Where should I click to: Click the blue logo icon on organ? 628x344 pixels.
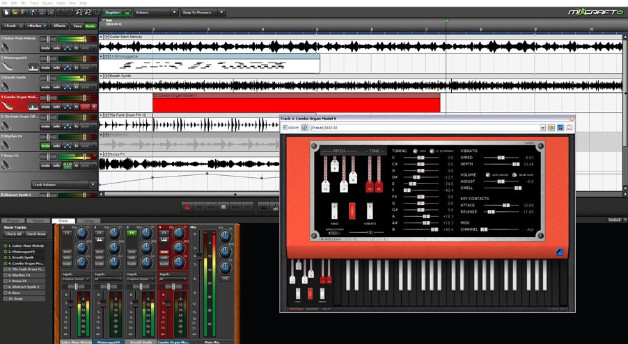[560, 252]
